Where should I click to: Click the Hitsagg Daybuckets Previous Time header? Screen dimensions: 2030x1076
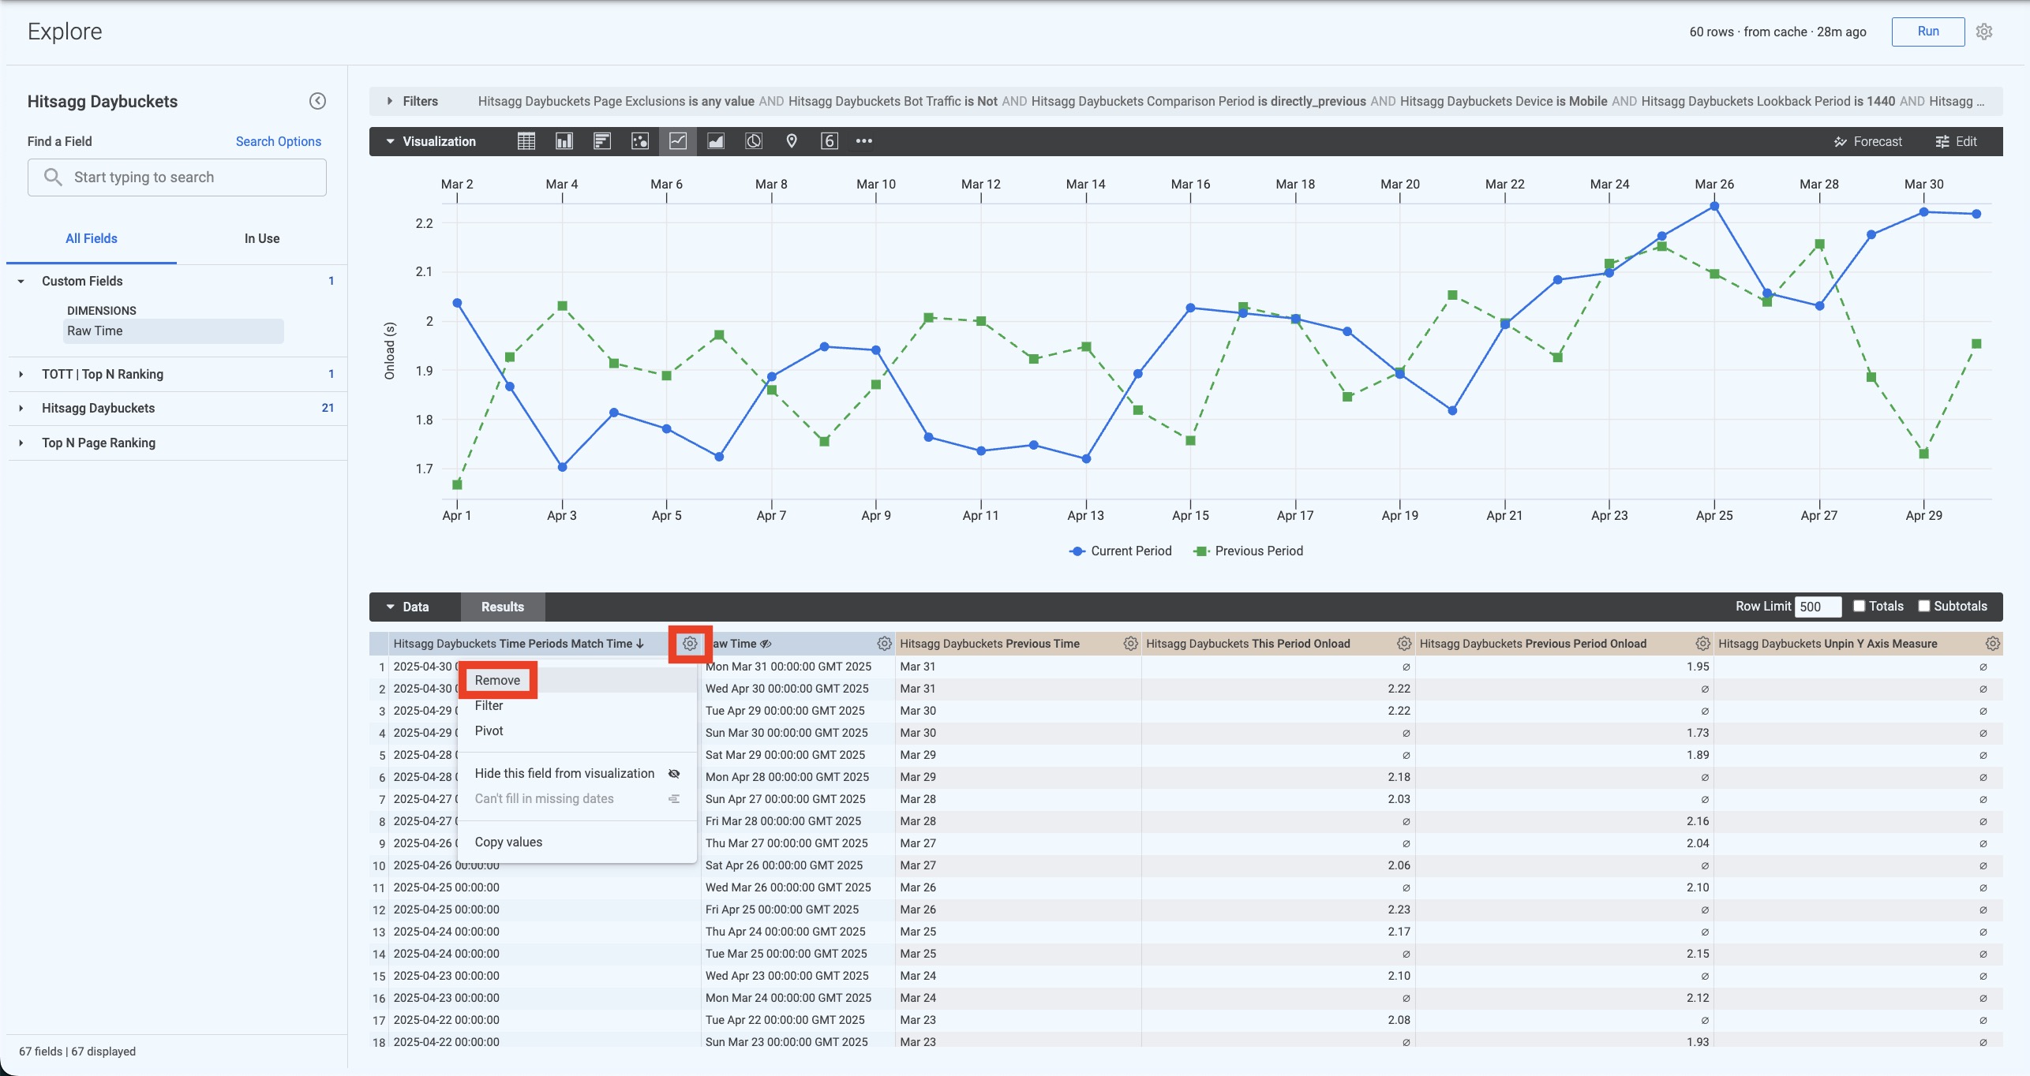[x=990, y=644]
